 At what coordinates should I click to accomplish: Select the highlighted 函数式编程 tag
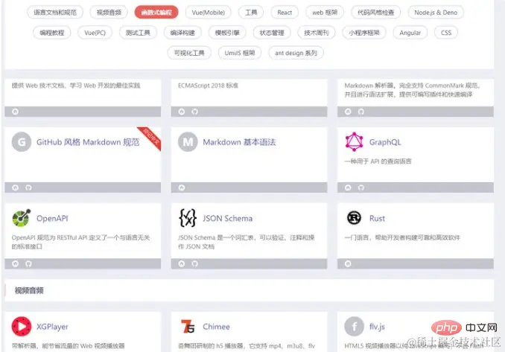[156, 12]
